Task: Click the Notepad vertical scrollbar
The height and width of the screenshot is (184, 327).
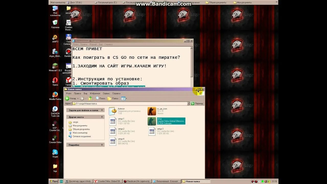Action: (192, 66)
